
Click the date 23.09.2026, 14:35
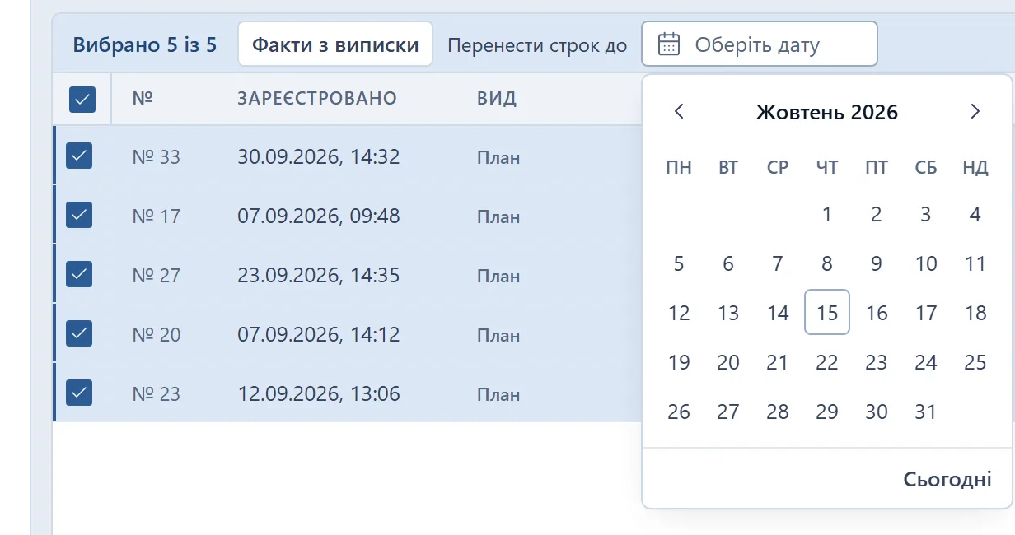tap(319, 275)
